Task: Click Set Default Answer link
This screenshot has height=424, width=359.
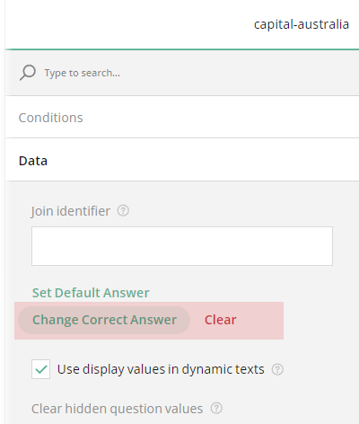Action: click(x=91, y=293)
